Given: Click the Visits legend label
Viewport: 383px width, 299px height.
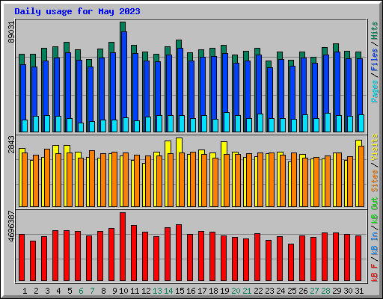Looking at the screenshot, I should [x=374, y=148].
